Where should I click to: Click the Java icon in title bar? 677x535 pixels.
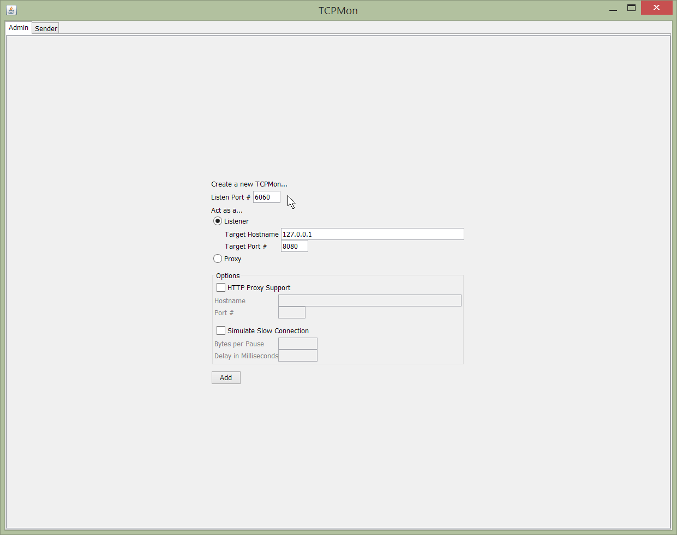click(x=11, y=10)
